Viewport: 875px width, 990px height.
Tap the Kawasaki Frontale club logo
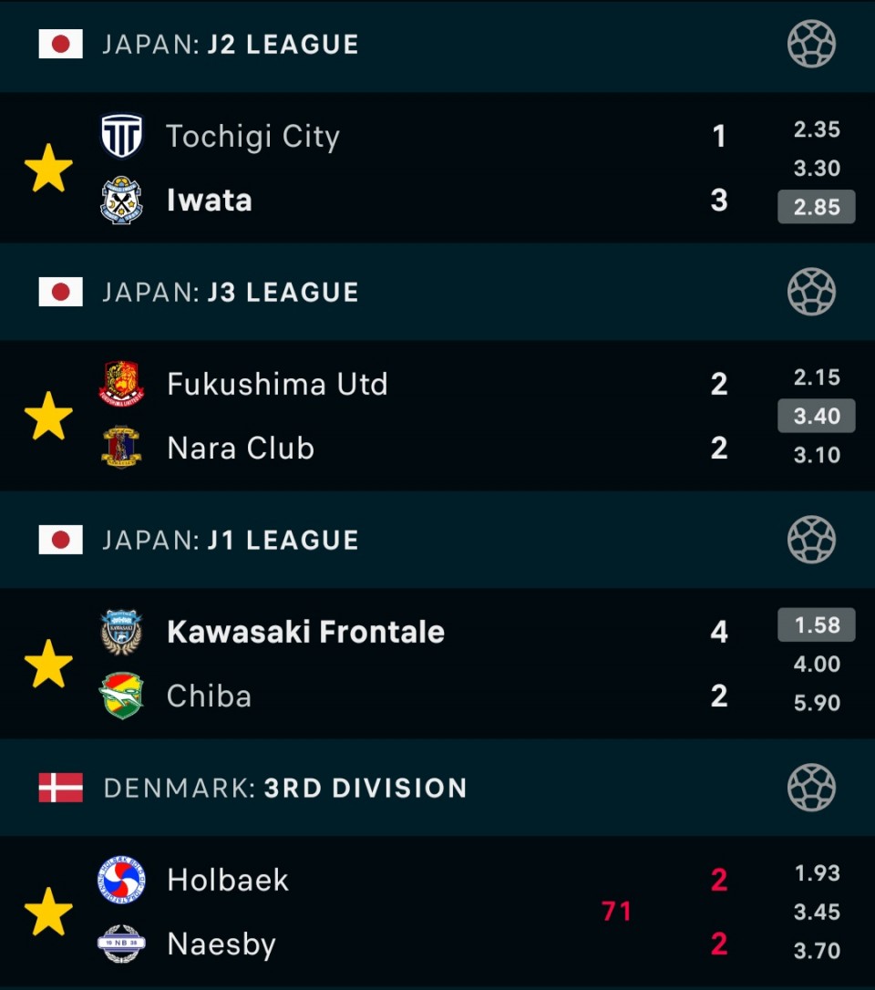(x=122, y=632)
